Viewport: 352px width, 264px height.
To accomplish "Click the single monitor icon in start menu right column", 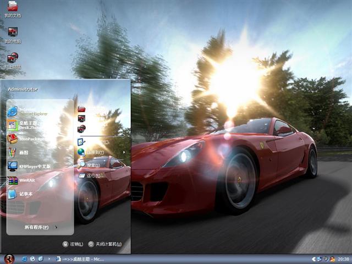I will coord(81,119).
